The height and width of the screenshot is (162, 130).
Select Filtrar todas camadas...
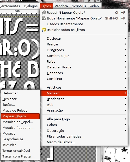tap(84, 136)
